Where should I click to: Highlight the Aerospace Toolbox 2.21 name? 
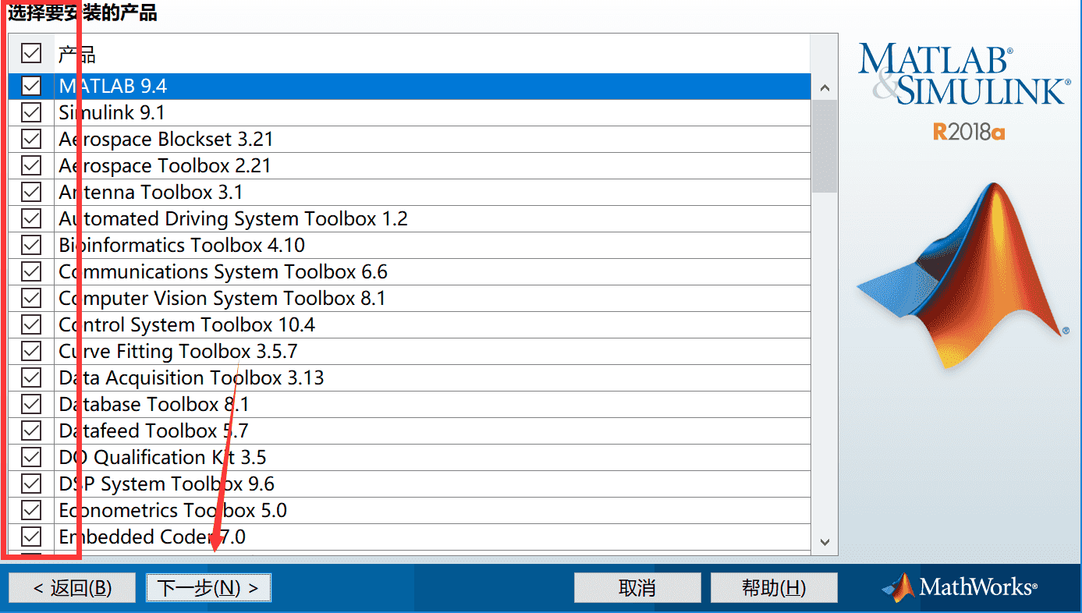165,165
